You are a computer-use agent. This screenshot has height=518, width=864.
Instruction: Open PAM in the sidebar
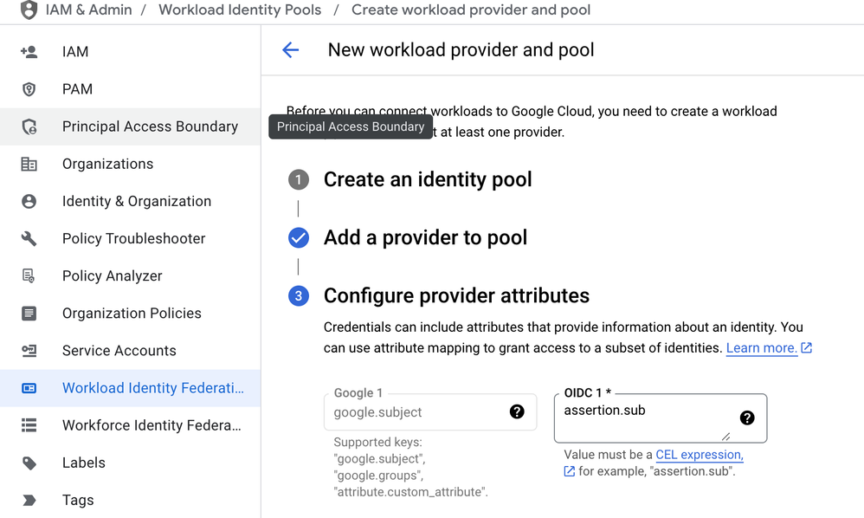click(x=130, y=89)
